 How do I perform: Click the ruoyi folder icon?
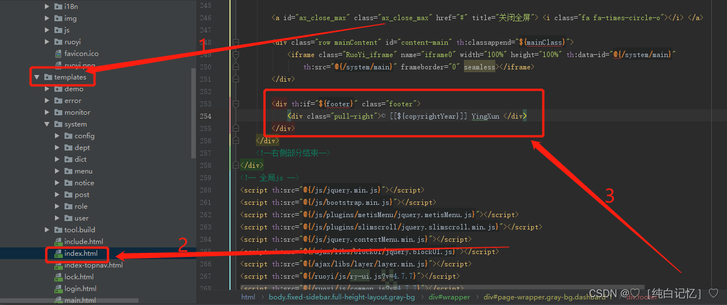[x=58, y=42]
